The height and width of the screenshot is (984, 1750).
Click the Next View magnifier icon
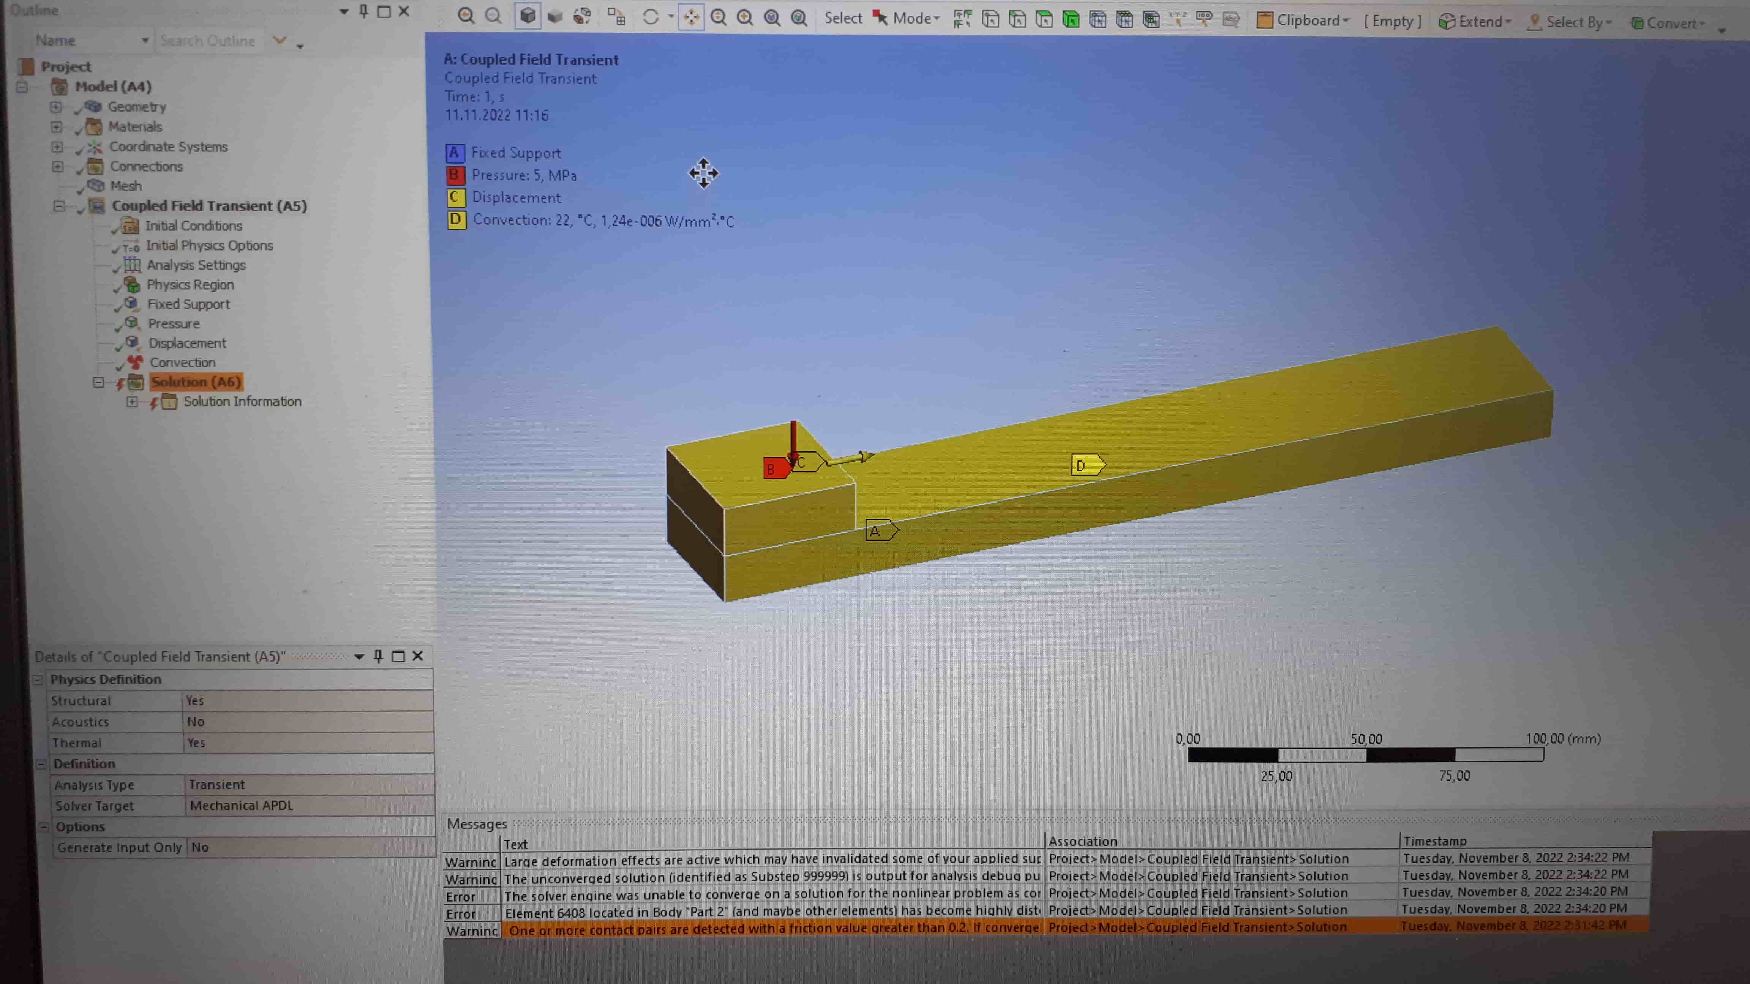point(494,16)
